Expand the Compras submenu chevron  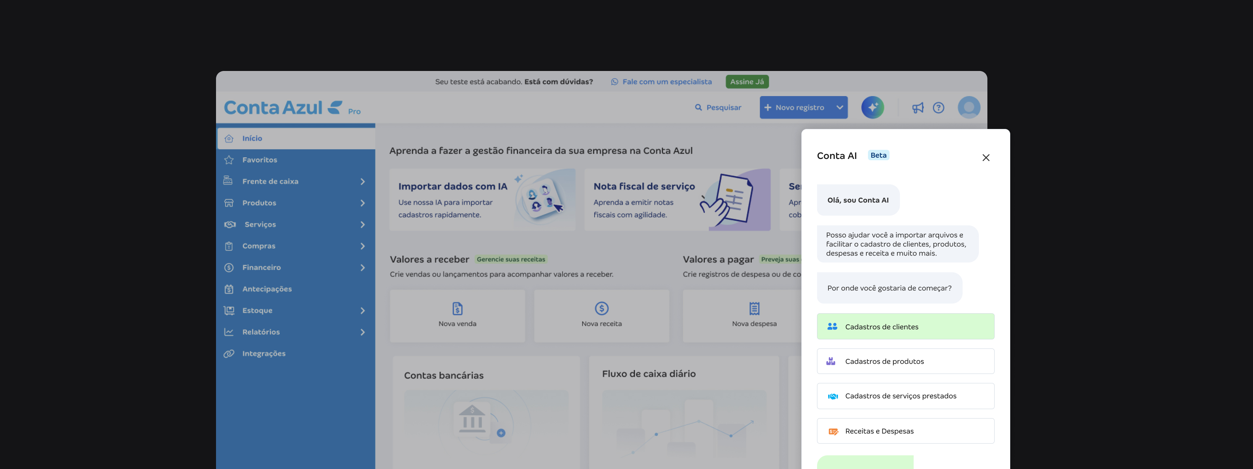click(363, 246)
